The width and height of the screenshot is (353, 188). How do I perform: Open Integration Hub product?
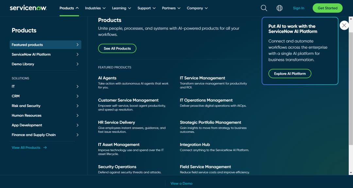(195, 145)
